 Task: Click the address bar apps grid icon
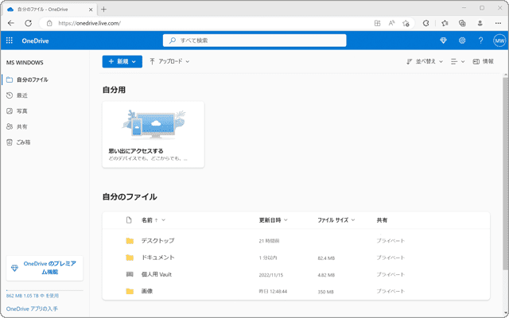377,23
